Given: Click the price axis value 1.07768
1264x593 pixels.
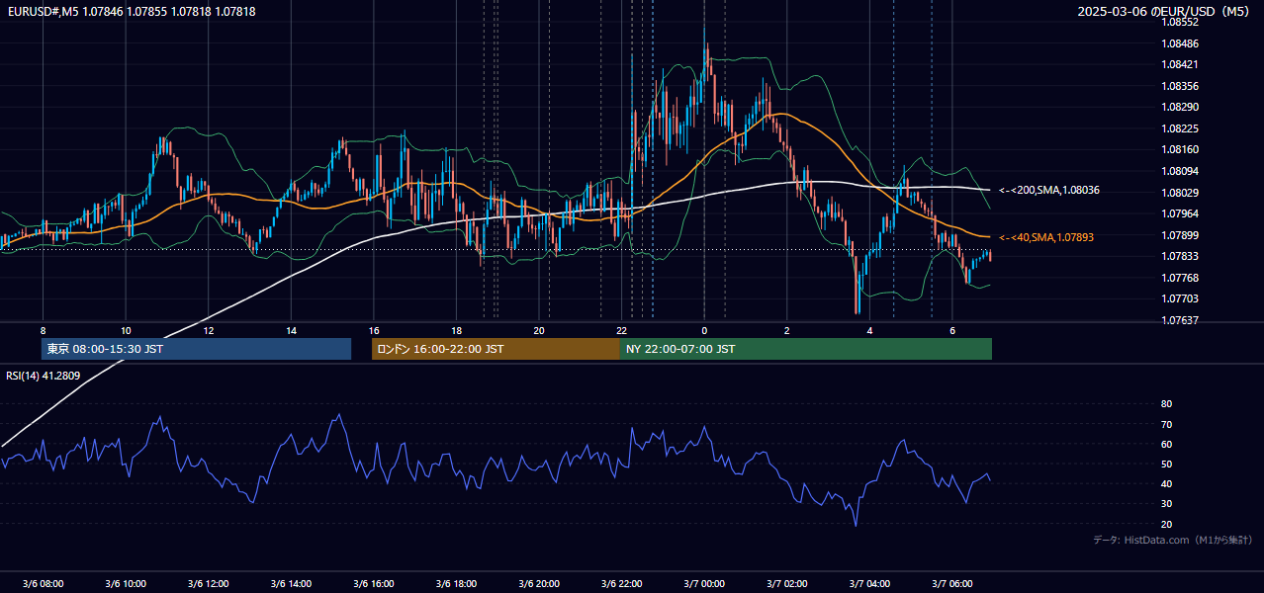Looking at the screenshot, I should (x=1181, y=278).
